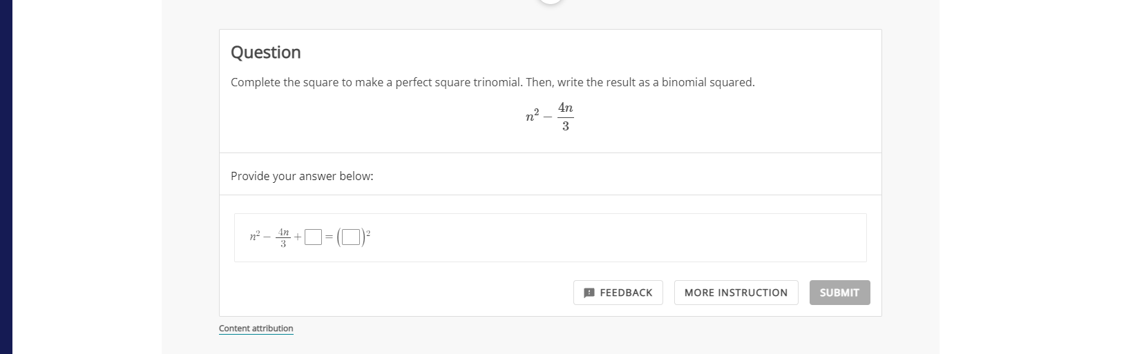Click the dark navy sidebar strip
The width and height of the screenshot is (1135, 354).
tap(6, 177)
